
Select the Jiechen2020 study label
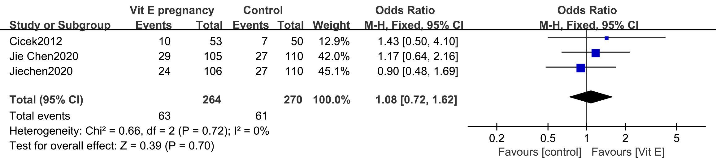41,71
